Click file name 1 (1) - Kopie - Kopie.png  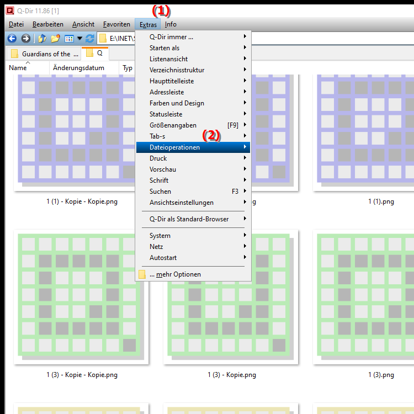click(82, 201)
